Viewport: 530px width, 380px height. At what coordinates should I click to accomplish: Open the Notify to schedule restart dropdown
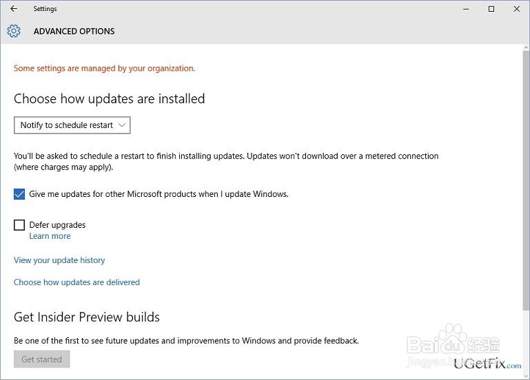[72, 125]
